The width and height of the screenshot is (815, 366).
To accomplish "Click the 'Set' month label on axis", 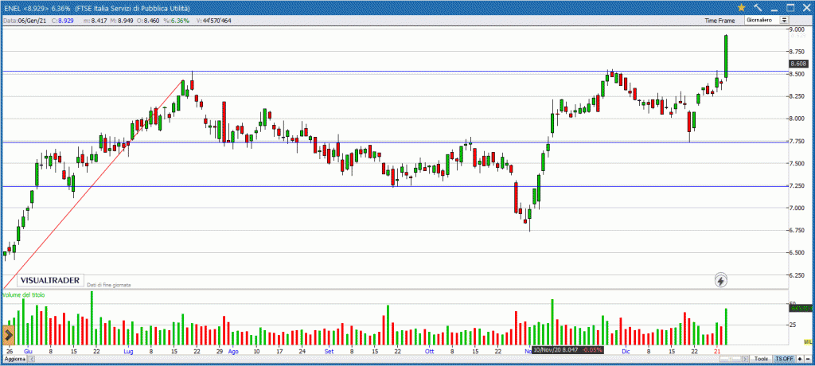I will click(x=329, y=351).
